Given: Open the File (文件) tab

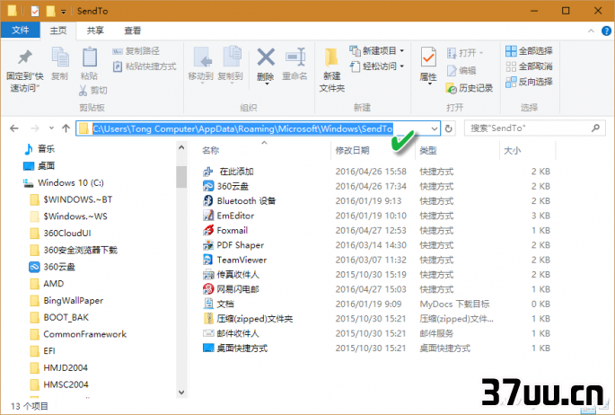Looking at the screenshot, I should (21, 31).
